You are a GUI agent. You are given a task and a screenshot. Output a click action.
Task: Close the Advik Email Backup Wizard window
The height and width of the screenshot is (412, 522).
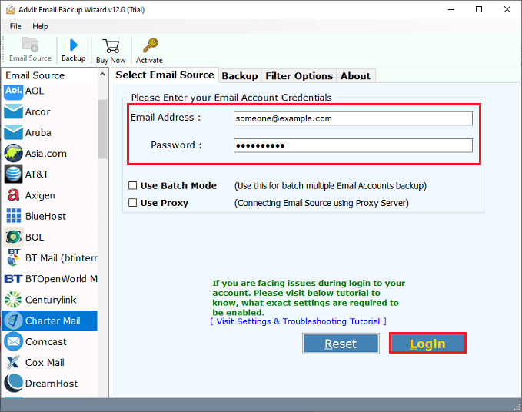[x=507, y=9]
